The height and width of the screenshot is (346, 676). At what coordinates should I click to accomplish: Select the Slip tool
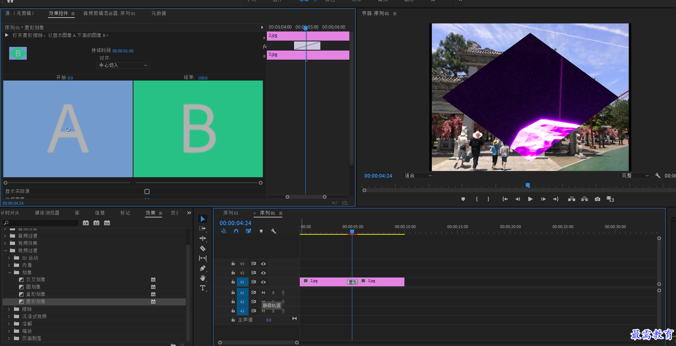click(203, 258)
